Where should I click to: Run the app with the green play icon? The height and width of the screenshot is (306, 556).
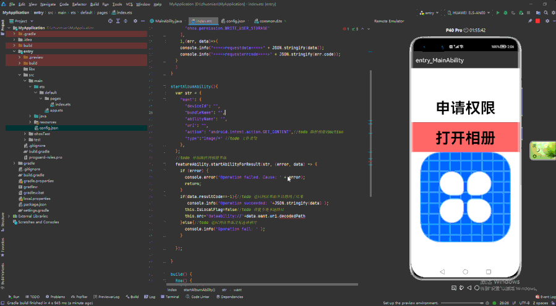tap(497, 12)
